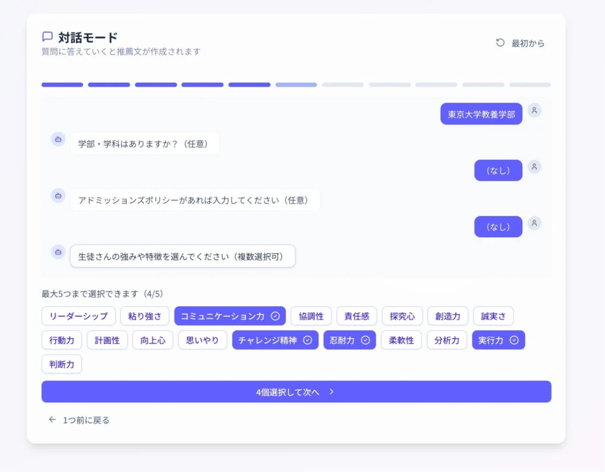Click the checkmark icon on 実行力 chip
The height and width of the screenshot is (472, 605).
(514, 340)
